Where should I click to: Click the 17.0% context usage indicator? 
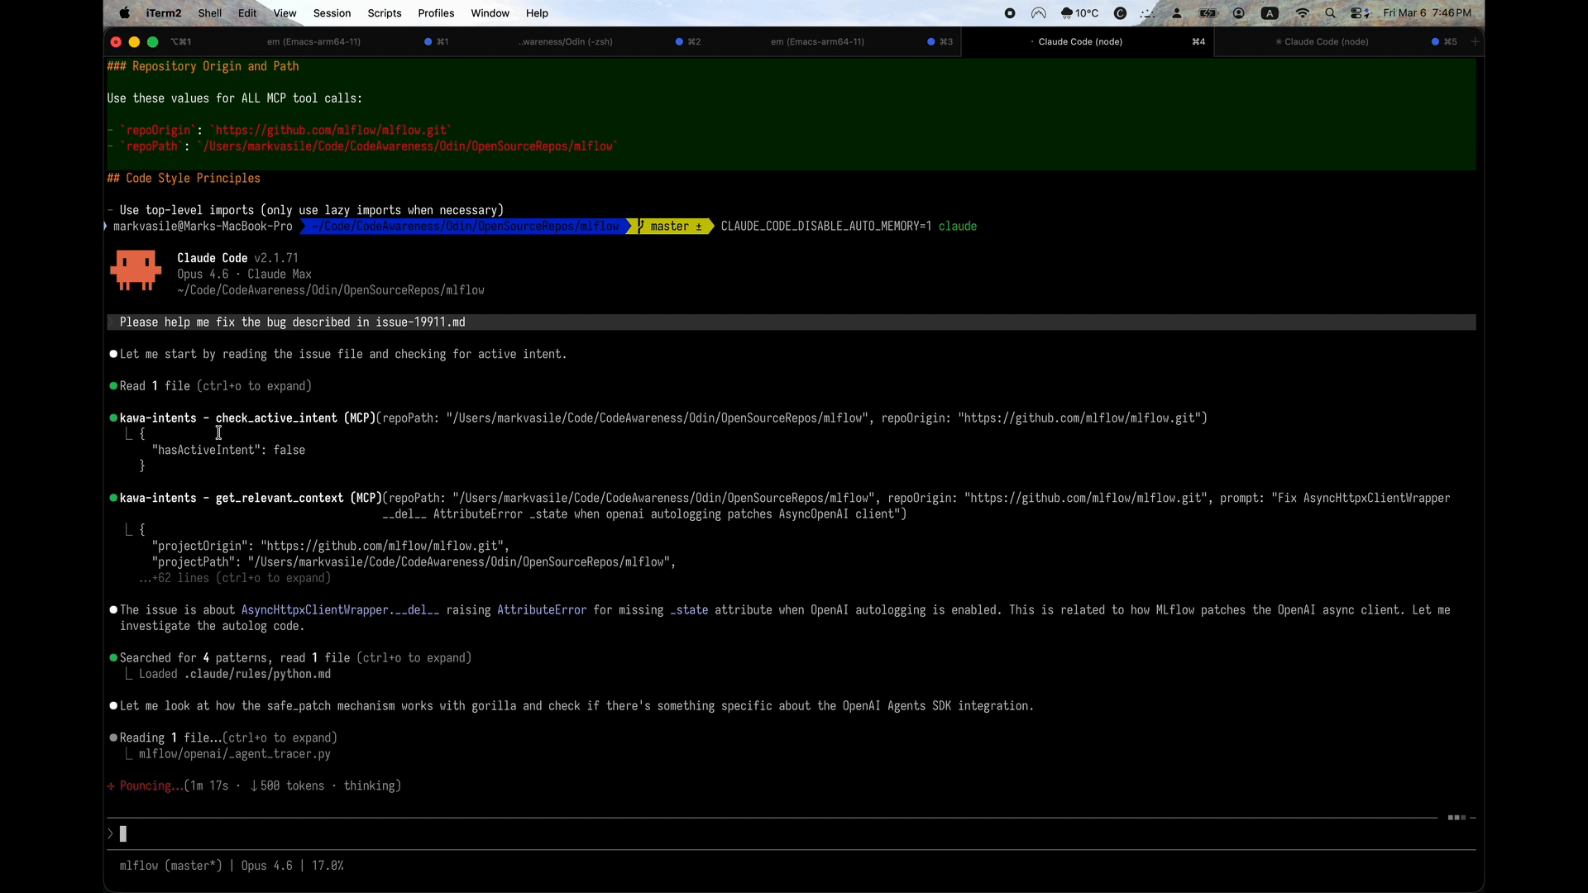click(x=328, y=866)
